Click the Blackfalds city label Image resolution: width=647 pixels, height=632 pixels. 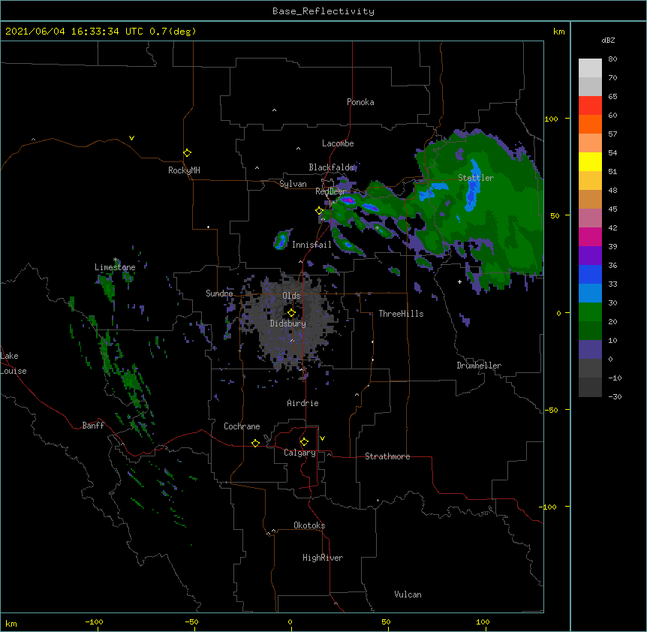pos(331,167)
